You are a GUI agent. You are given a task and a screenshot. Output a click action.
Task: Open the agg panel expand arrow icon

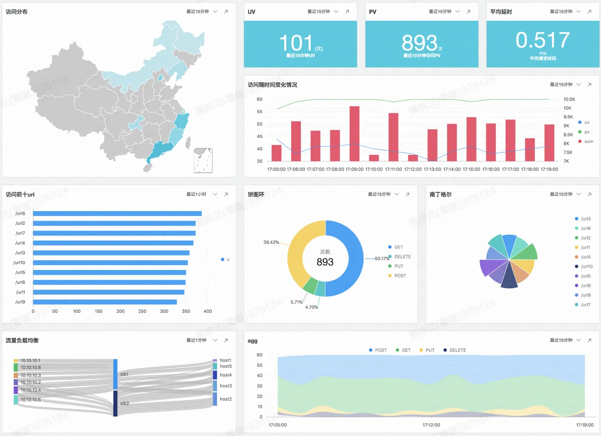click(589, 340)
